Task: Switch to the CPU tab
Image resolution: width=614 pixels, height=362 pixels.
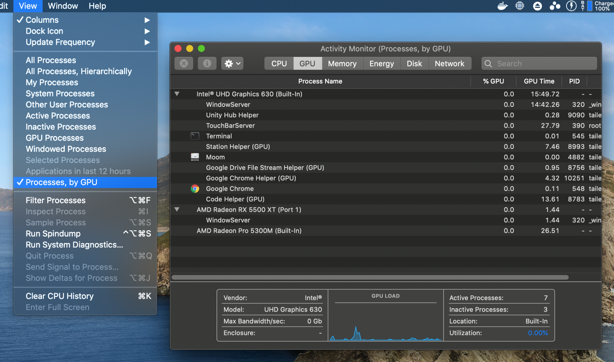Action: (x=279, y=64)
